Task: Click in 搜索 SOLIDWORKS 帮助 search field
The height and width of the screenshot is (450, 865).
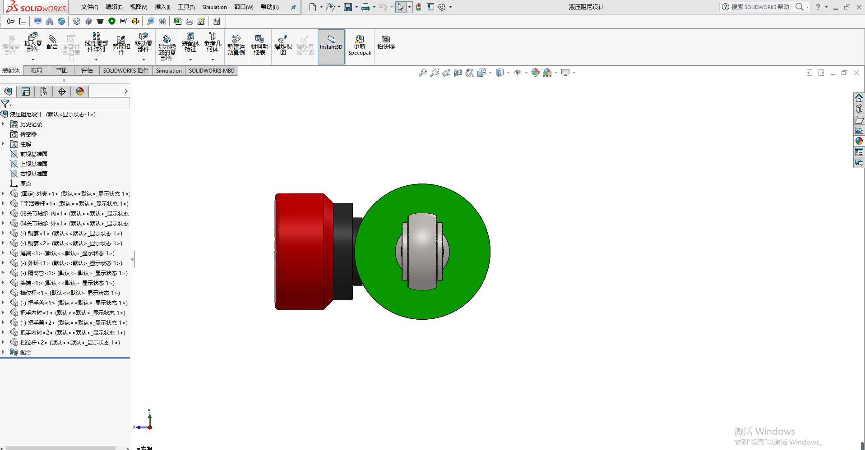Action: point(760,7)
